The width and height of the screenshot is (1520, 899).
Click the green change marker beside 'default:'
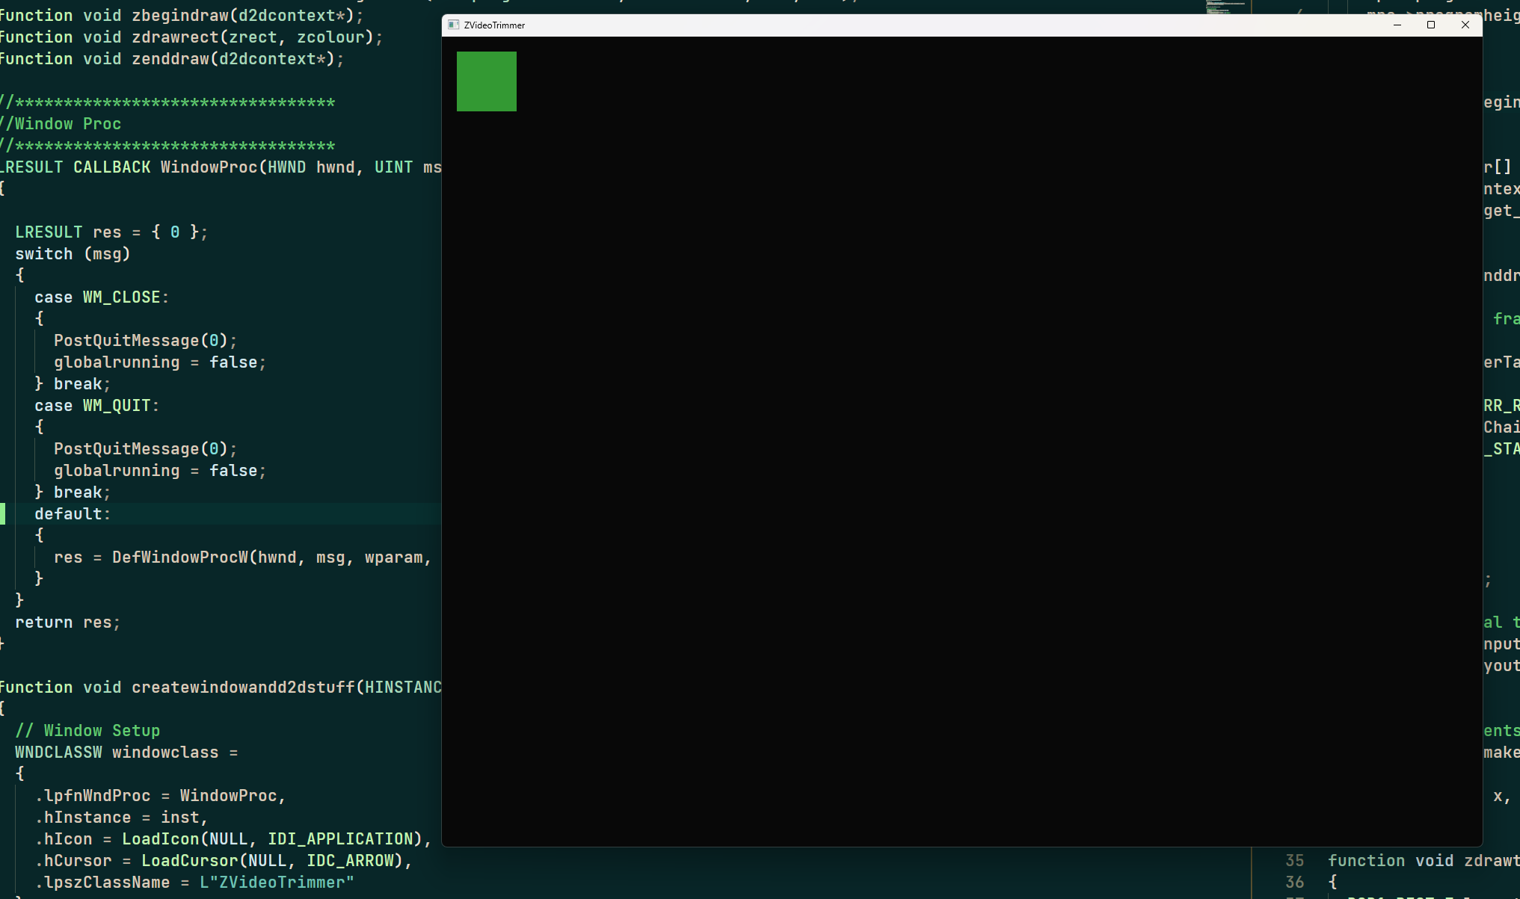click(x=3, y=514)
